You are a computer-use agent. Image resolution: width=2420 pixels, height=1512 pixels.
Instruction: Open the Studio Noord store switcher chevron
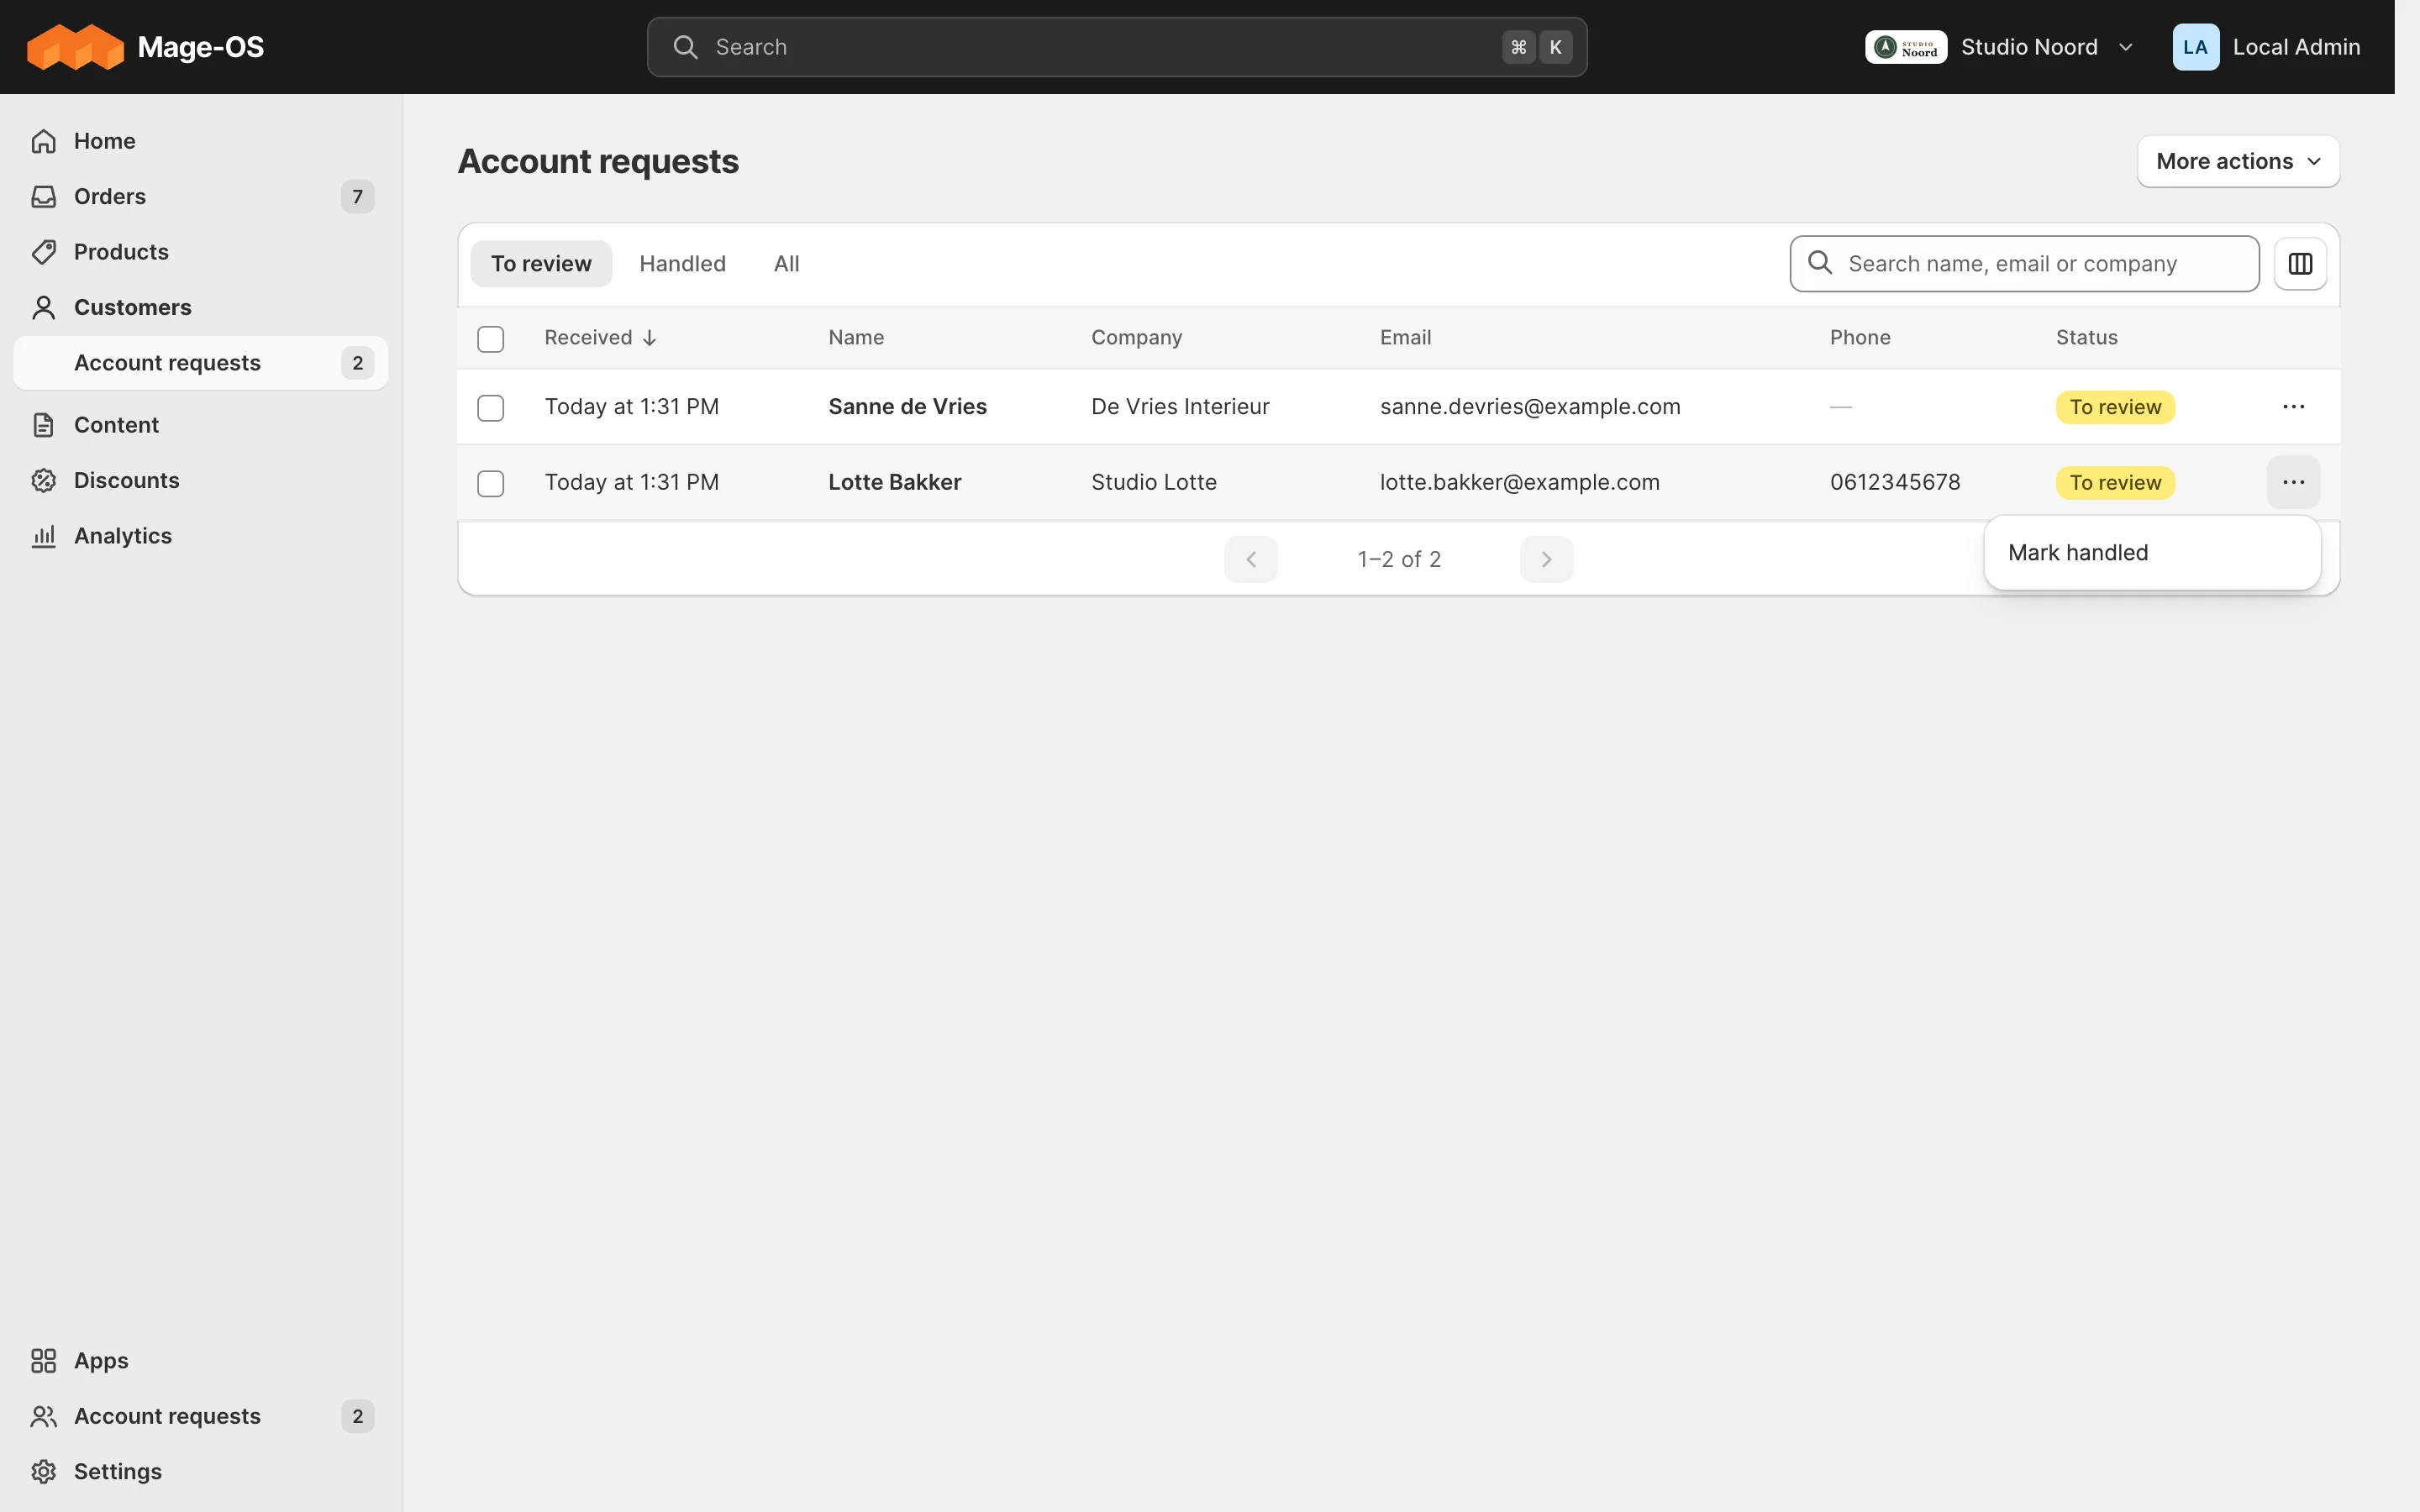[x=2126, y=47]
